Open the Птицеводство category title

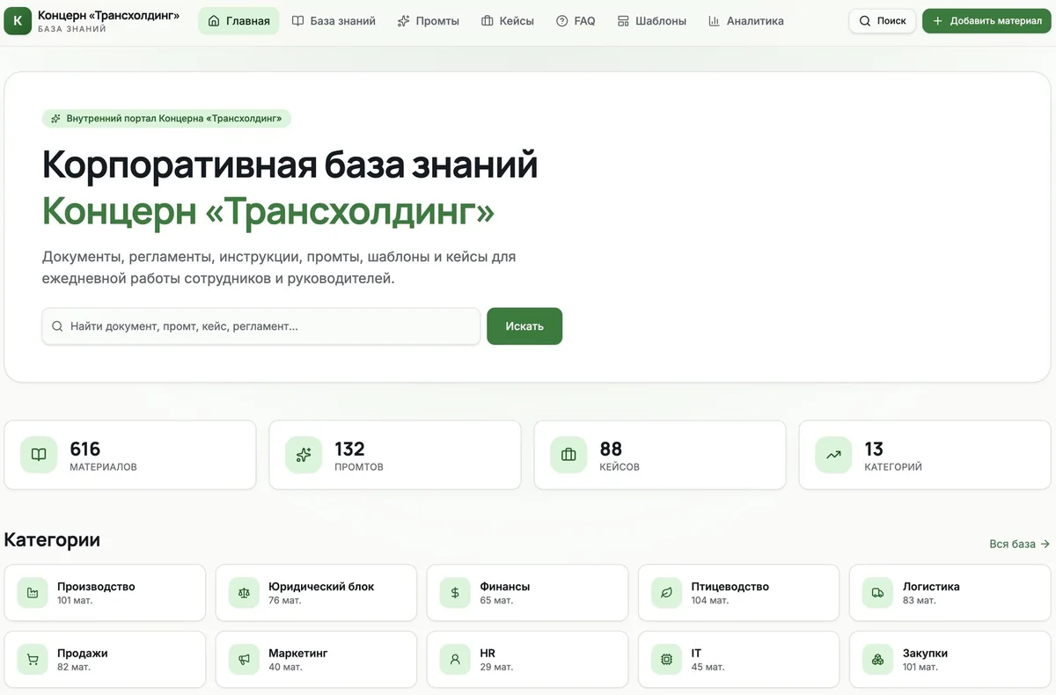click(730, 586)
